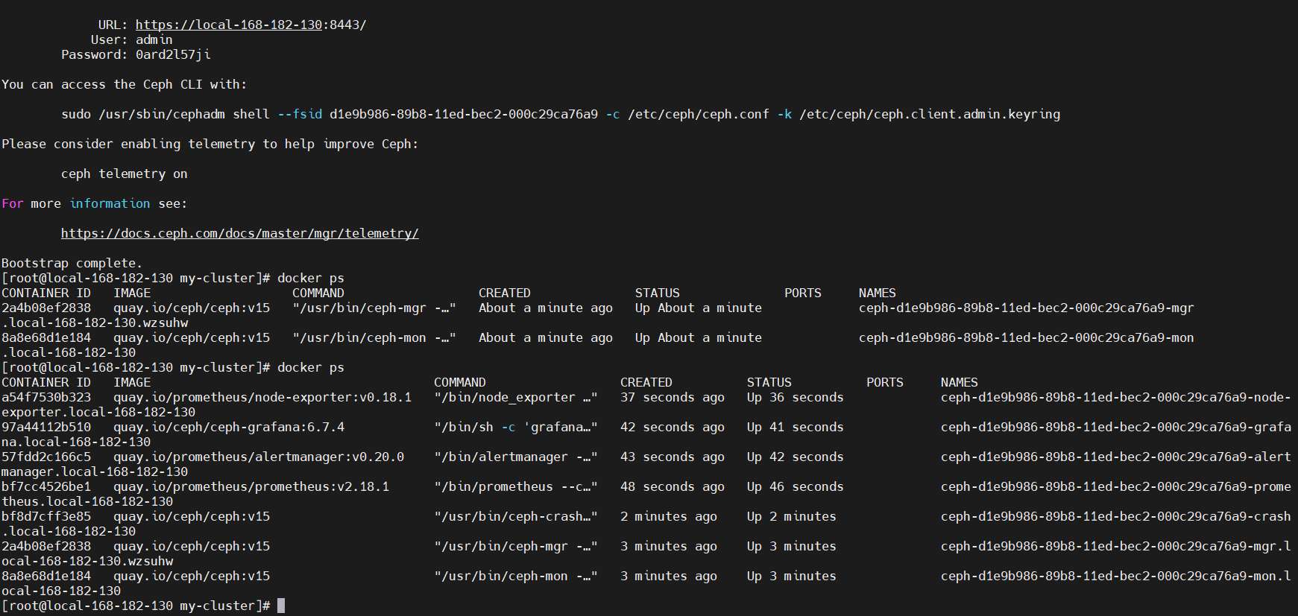Click the "/bin/node_exporter" command entry
1298x616 pixels.
click(x=516, y=397)
